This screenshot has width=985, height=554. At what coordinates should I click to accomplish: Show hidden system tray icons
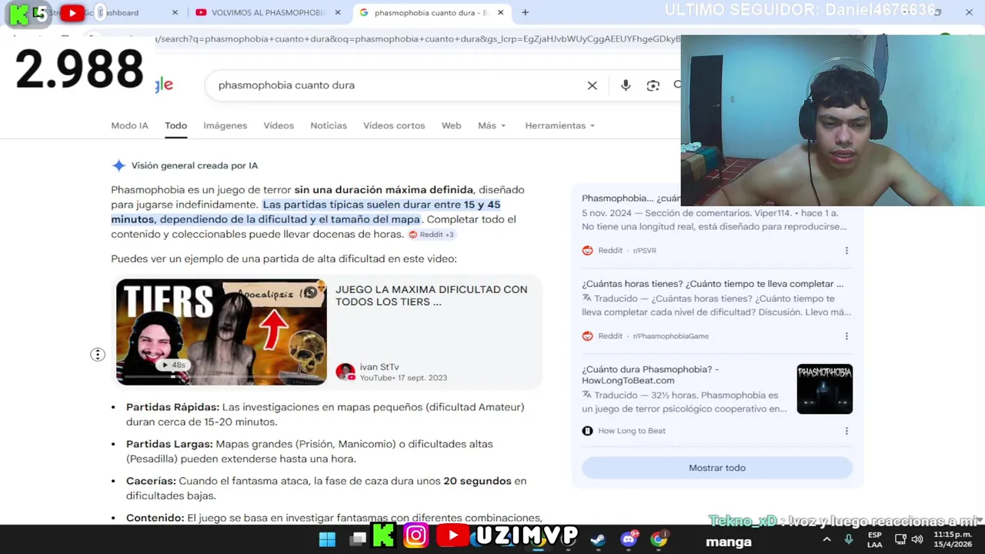pyautogui.click(x=826, y=539)
